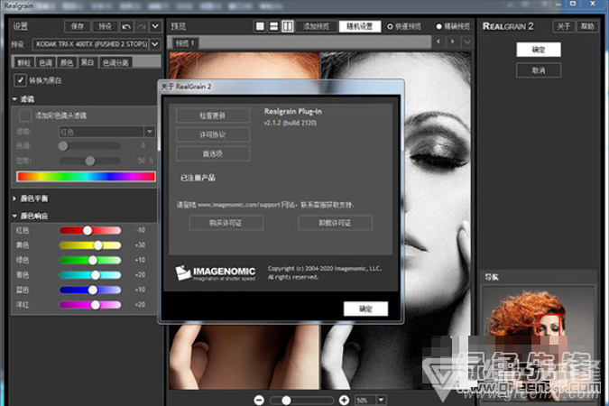
Task: Click the 蓝色 color response slider
Action: click(x=89, y=290)
